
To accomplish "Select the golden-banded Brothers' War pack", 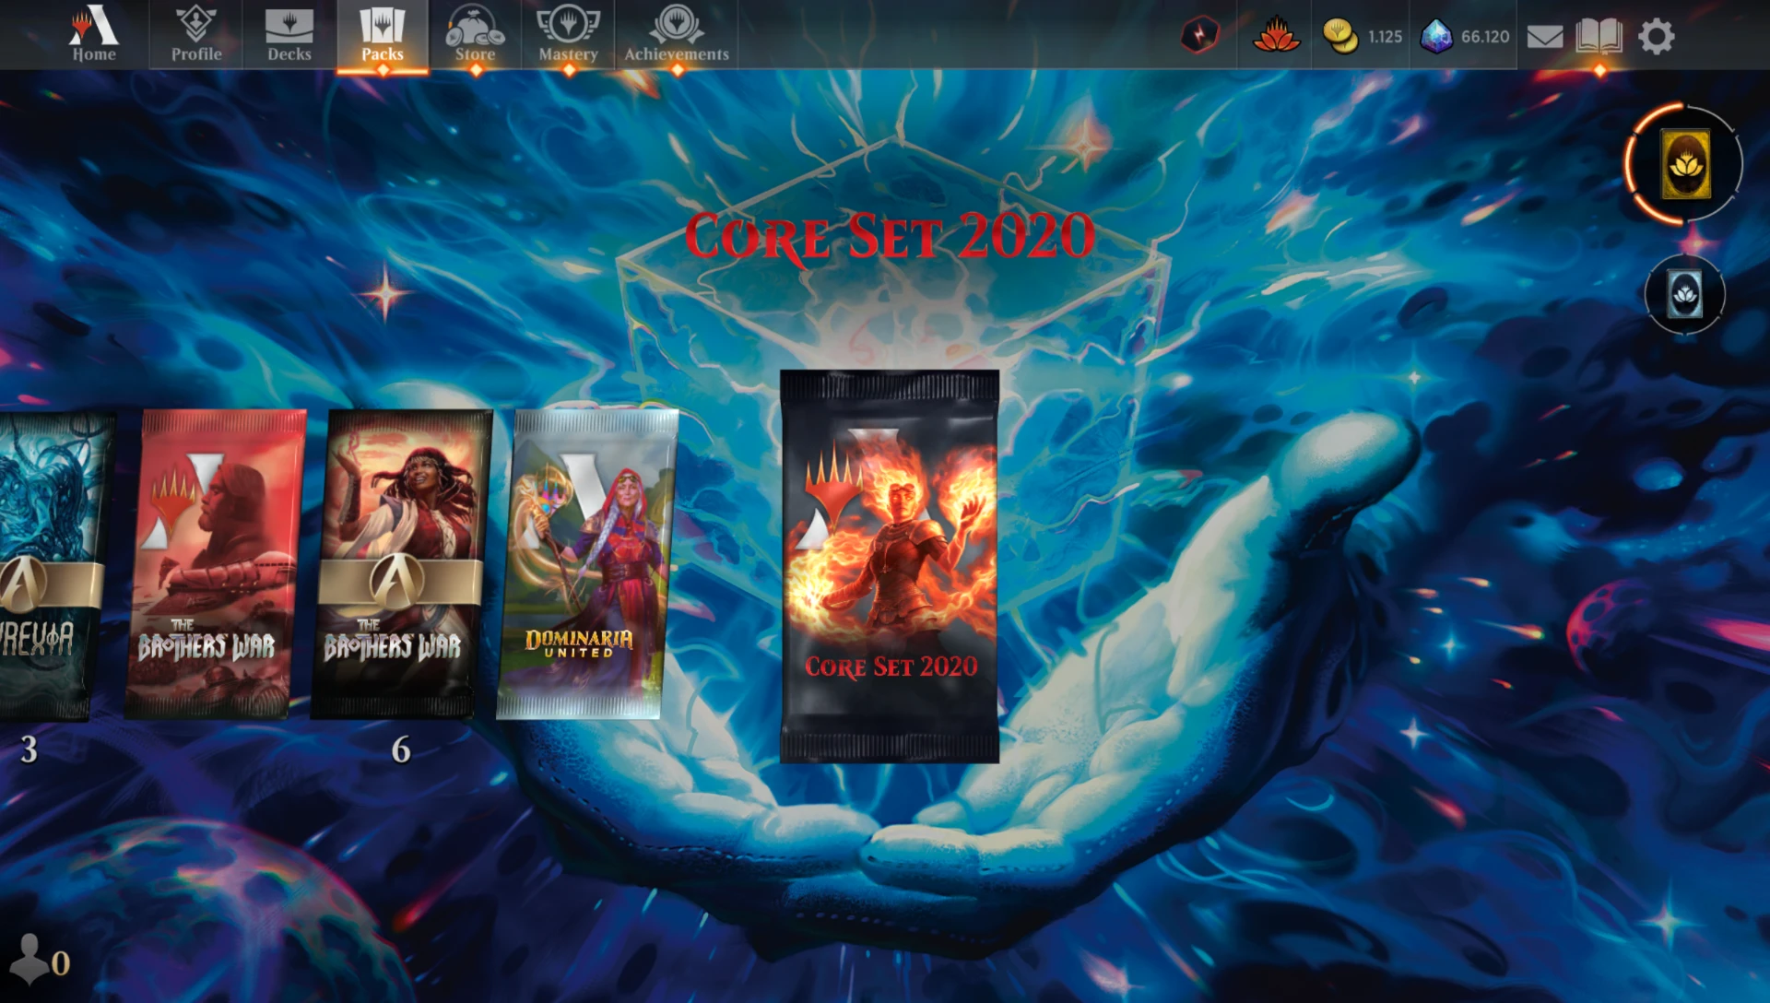I will pyautogui.click(x=401, y=564).
